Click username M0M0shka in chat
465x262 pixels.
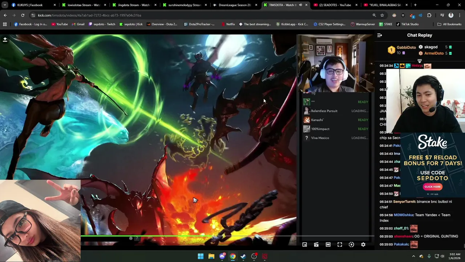tap(404, 215)
